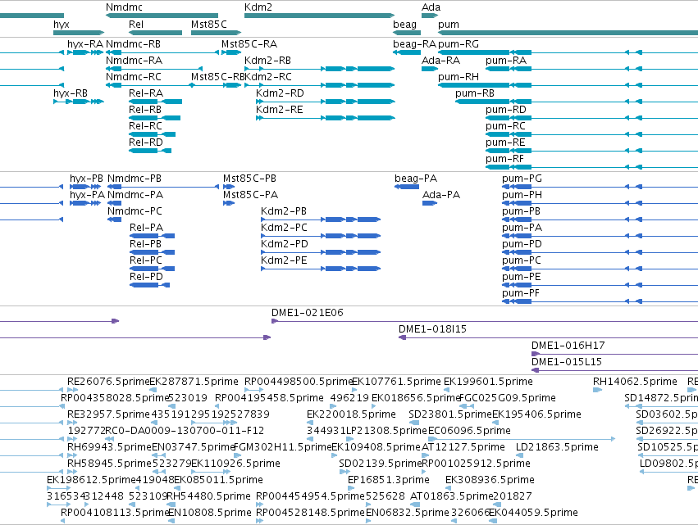698x525 pixels.
Task: Select transcript Kdm2-RB
Action: pyautogui.click(x=267, y=61)
